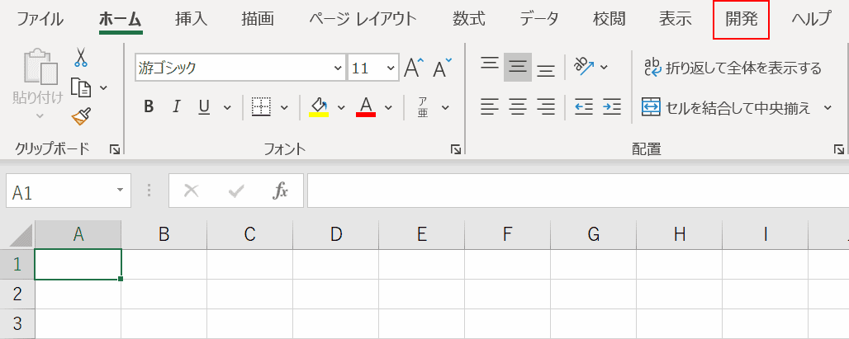Switch to the 挿入 tab

tap(192, 19)
